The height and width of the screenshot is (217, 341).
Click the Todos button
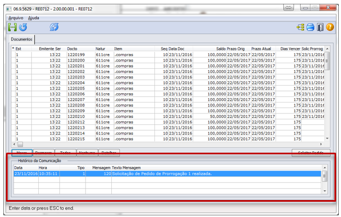65,153
